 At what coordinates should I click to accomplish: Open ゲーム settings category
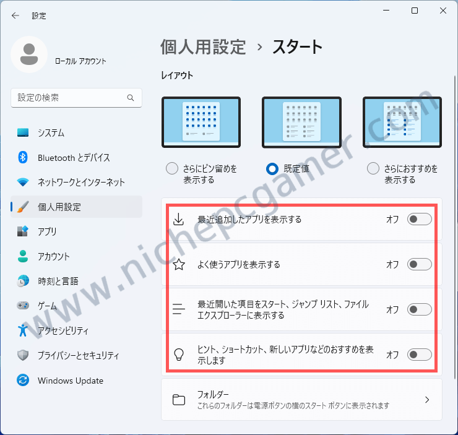(76, 306)
